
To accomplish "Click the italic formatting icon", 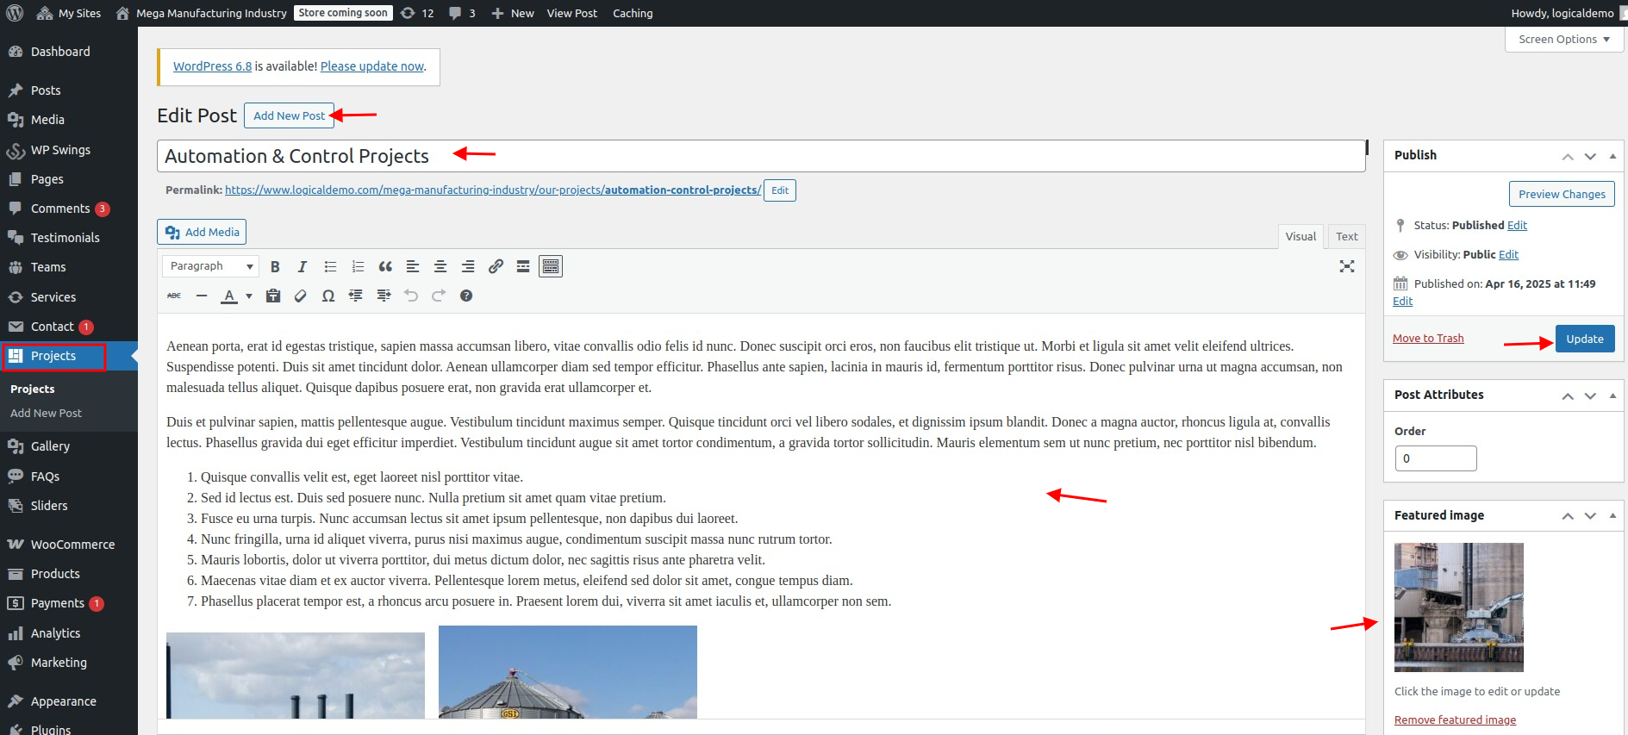I will pyautogui.click(x=302, y=267).
